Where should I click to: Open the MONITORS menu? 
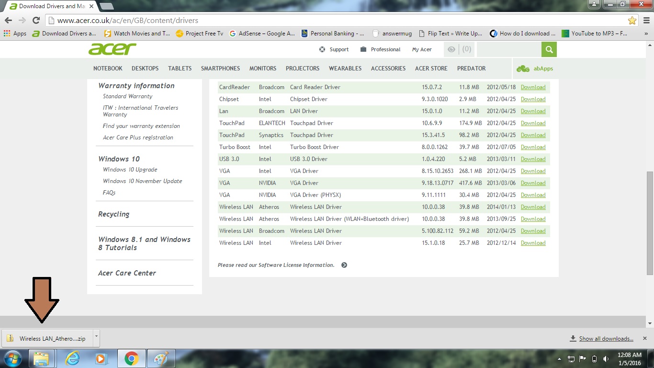click(263, 69)
